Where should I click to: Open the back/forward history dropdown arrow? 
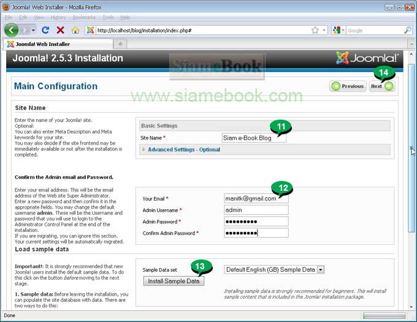(33, 30)
